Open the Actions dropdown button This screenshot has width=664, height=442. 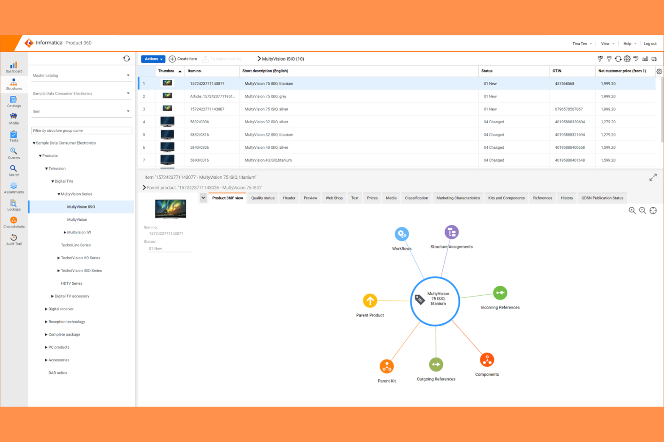point(153,59)
